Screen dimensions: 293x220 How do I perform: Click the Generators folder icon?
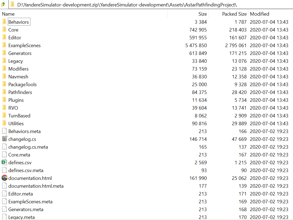[x=4, y=53]
